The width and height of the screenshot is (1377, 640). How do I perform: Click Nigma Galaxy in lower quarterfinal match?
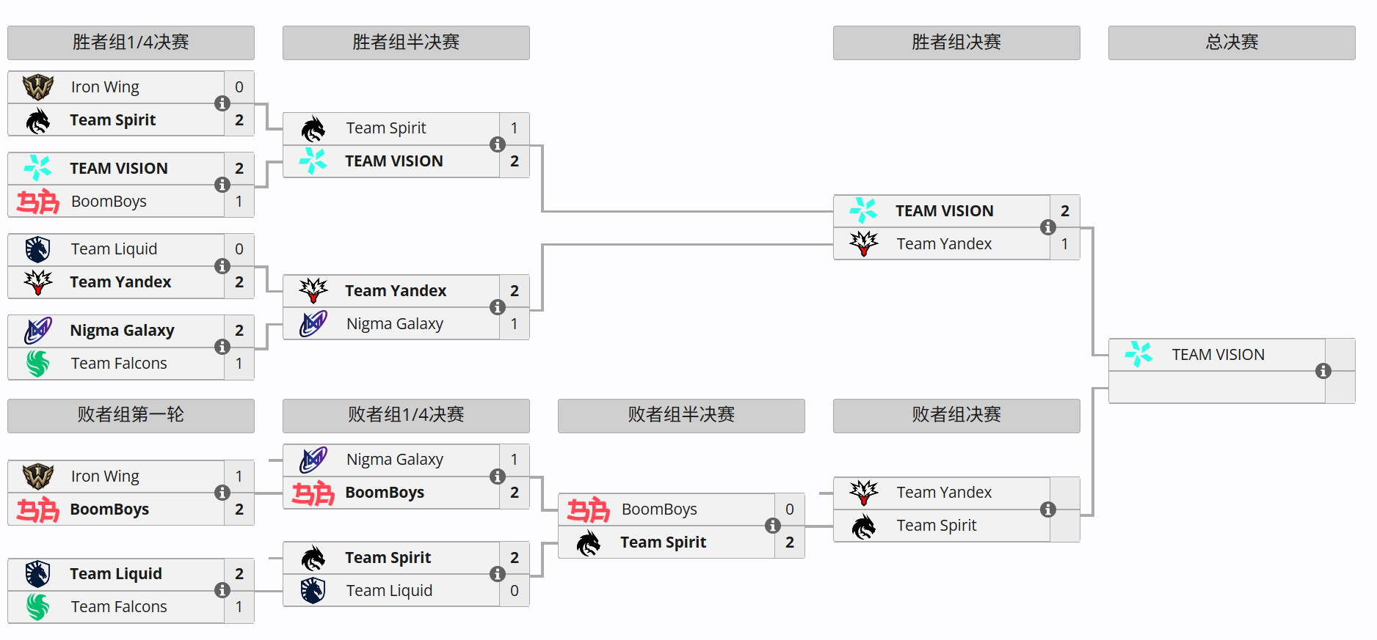pyautogui.click(x=395, y=460)
